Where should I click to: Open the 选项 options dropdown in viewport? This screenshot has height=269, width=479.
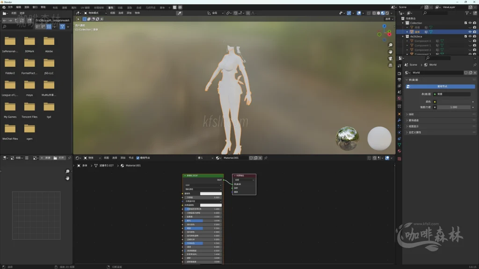pos(389,19)
